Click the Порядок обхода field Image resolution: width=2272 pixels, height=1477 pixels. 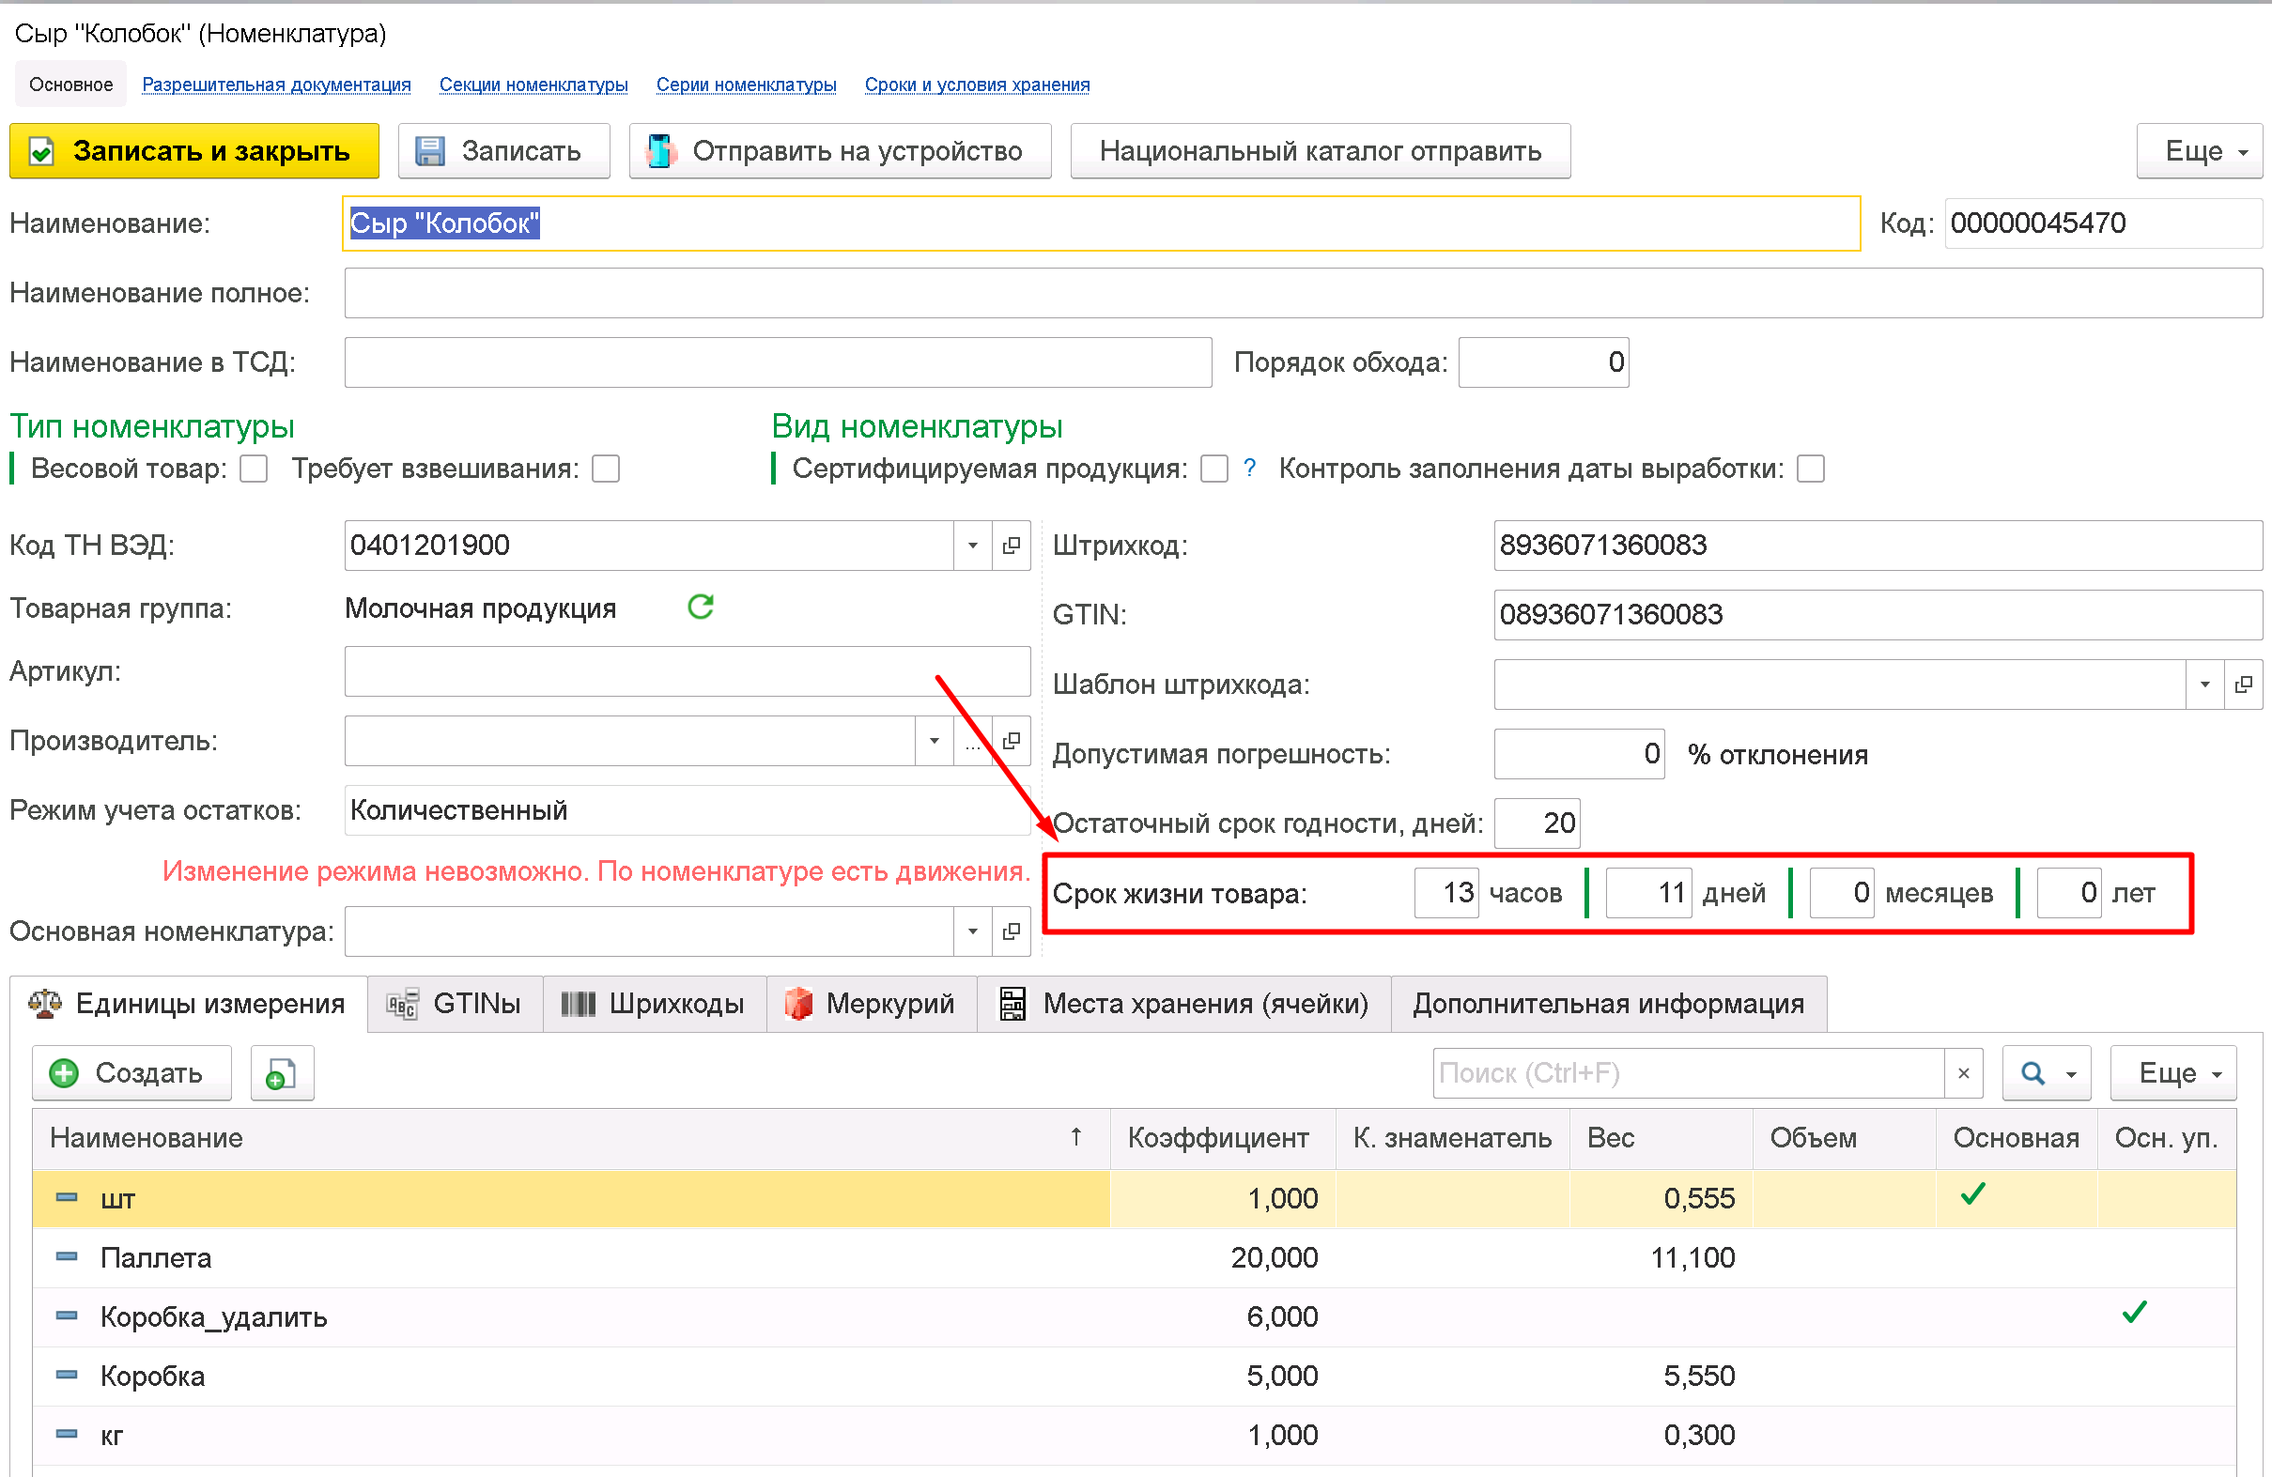(x=1542, y=362)
